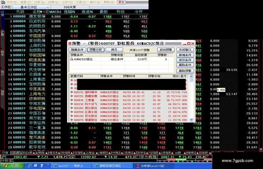
Task: Click the 中小板指 index label
Action: (148, 157)
